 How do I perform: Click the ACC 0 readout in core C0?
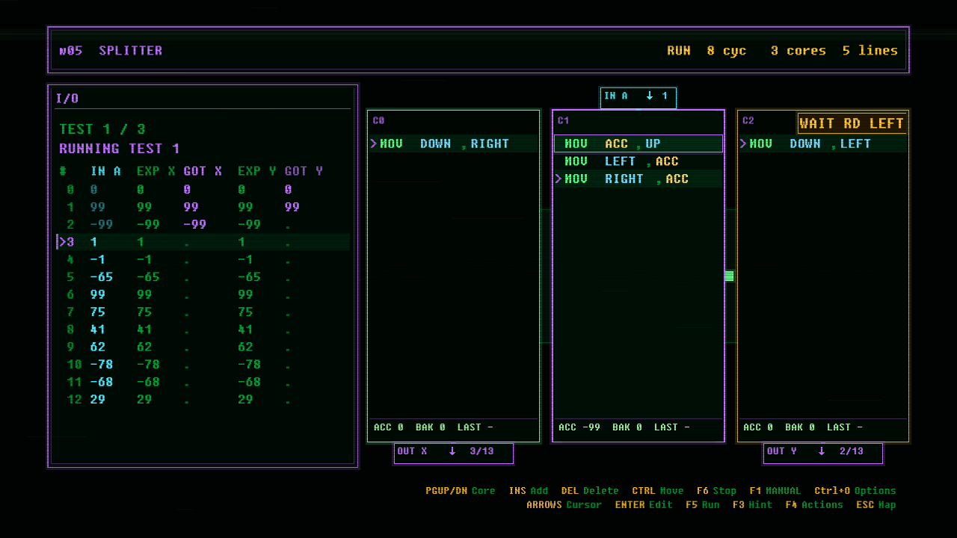pyautogui.click(x=389, y=427)
